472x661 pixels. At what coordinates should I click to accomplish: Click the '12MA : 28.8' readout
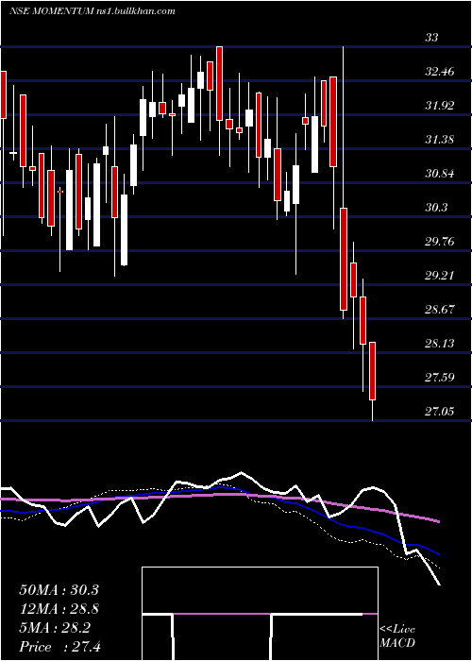pyautogui.click(x=59, y=609)
